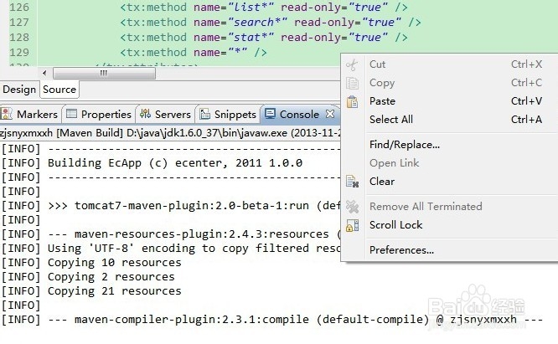This screenshot has width=558, height=344.
Task: Open the Properties view tab
Action: pos(99,114)
